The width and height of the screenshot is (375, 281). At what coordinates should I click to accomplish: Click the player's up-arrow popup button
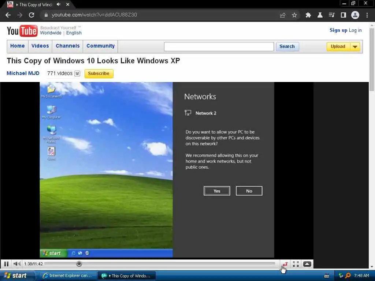(307, 264)
